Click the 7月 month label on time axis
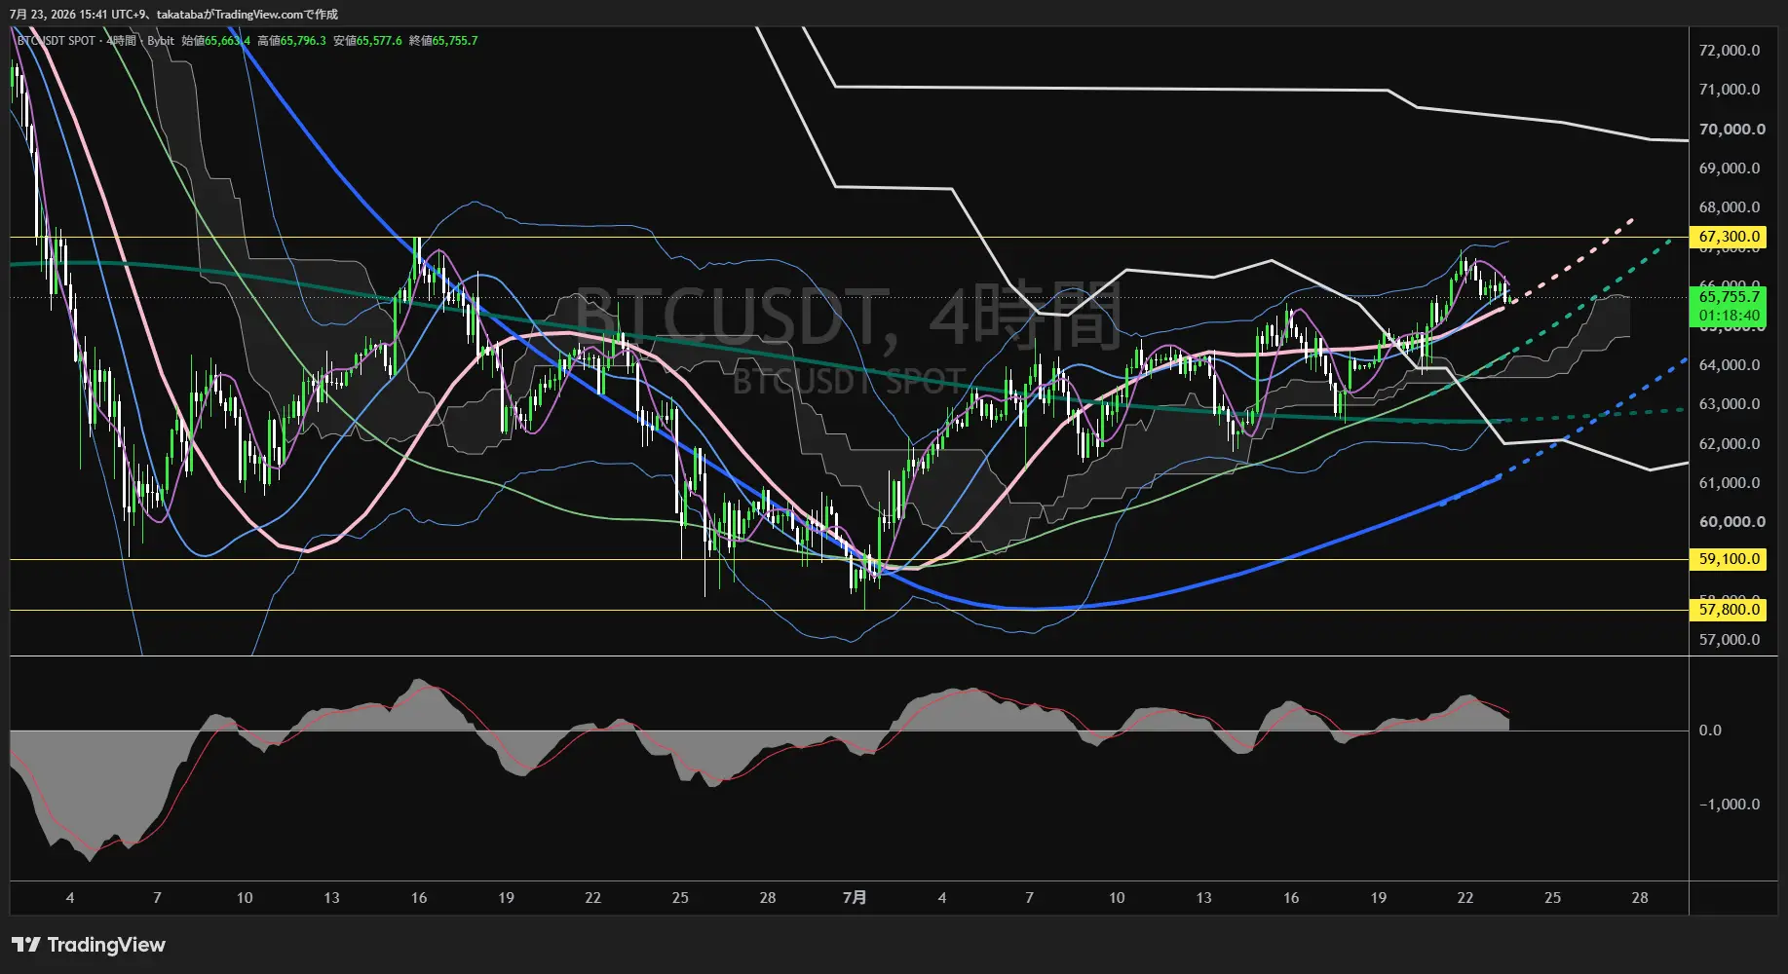This screenshot has width=1788, height=974. (x=855, y=897)
